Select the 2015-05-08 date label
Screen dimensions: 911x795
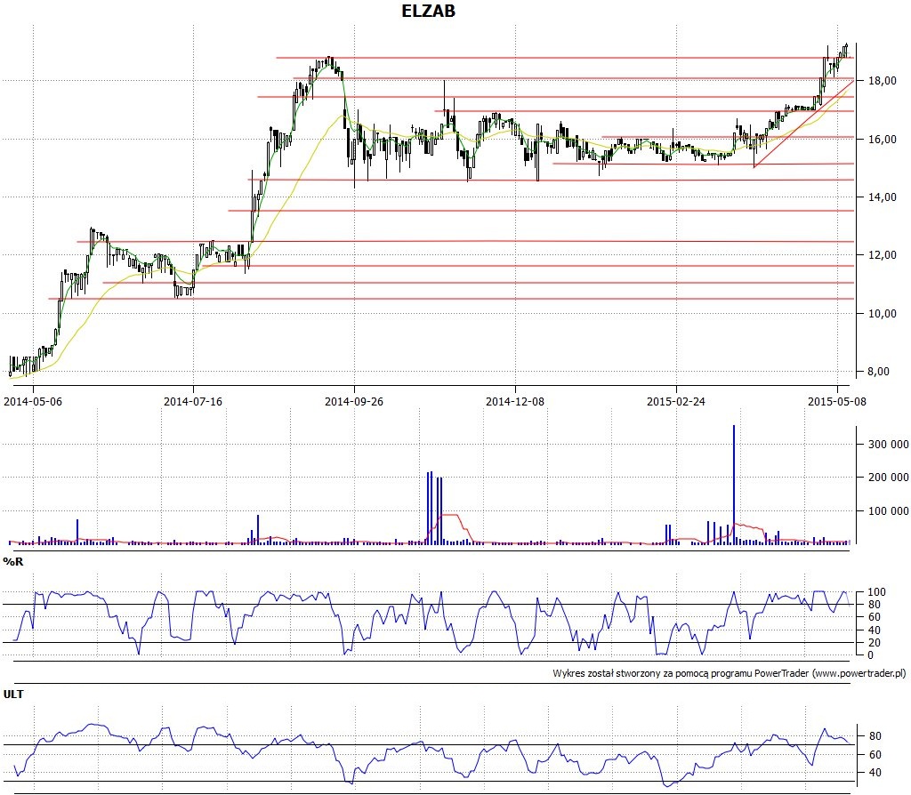836,401
